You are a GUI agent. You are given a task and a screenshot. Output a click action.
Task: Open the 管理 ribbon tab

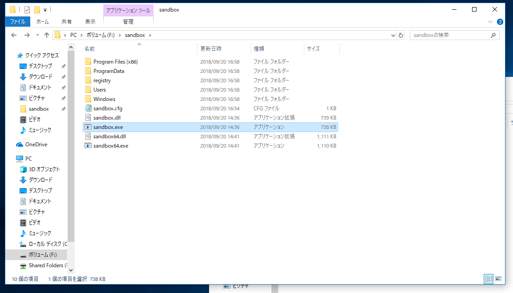click(x=128, y=22)
